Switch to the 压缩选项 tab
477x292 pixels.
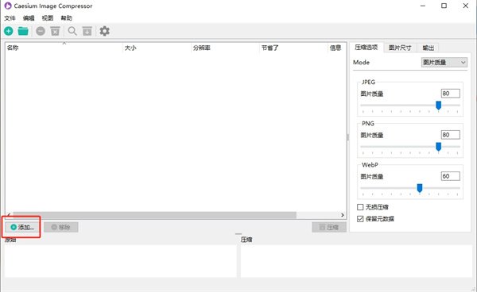[366, 48]
